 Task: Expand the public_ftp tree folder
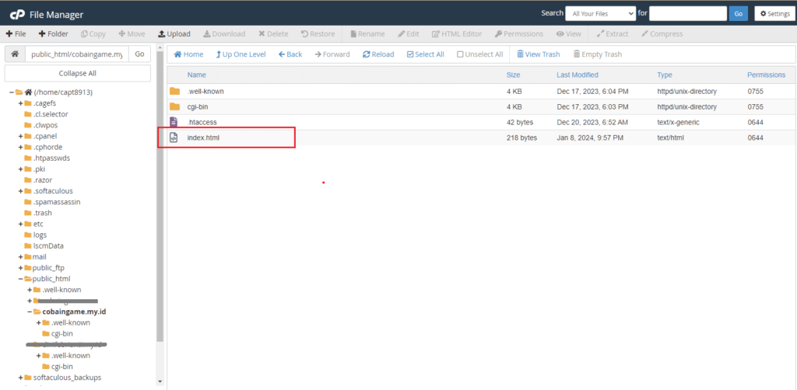click(21, 268)
